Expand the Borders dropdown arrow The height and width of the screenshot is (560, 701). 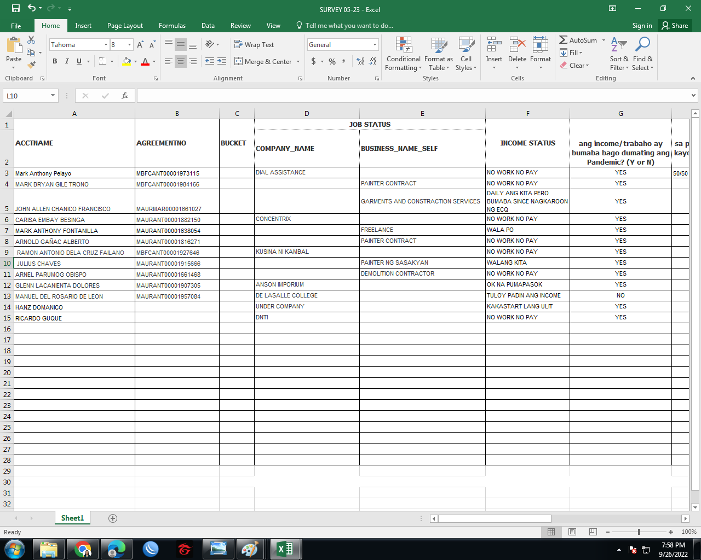pyautogui.click(x=112, y=62)
